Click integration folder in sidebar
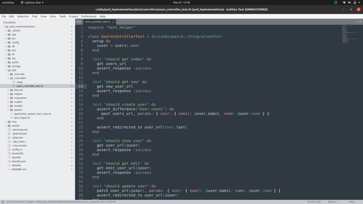This screenshot has width=363, height=204. (x=20, y=98)
